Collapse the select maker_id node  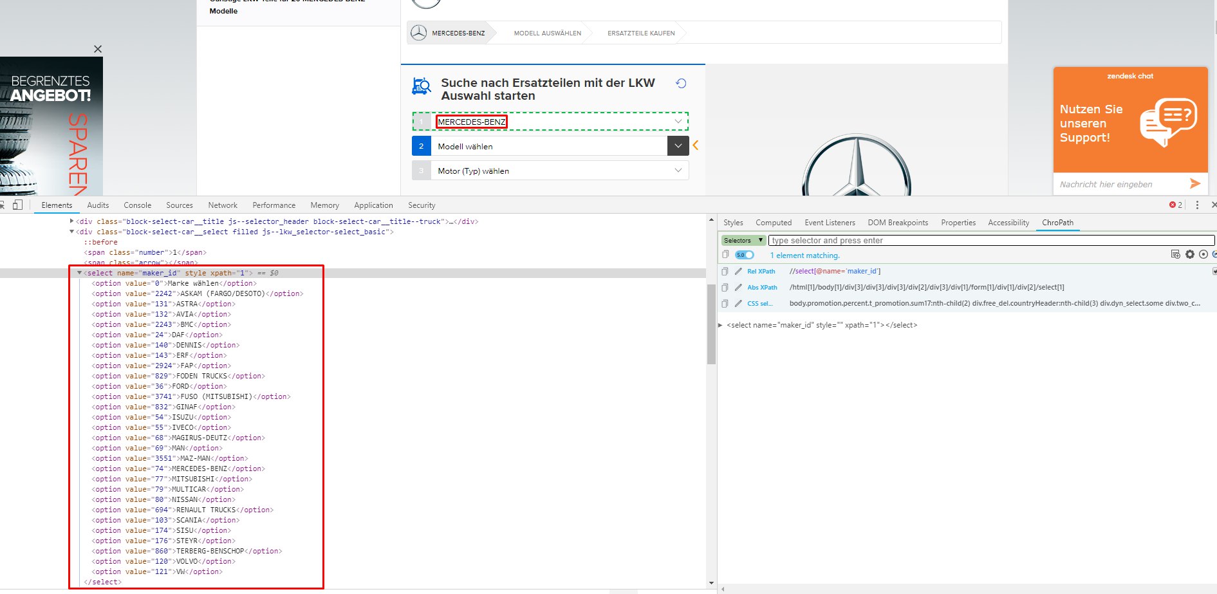pos(80,273)
